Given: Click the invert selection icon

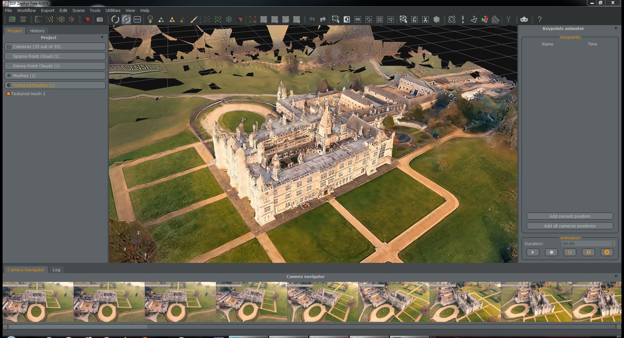Looking at the screenshot, I should [347, 19].
